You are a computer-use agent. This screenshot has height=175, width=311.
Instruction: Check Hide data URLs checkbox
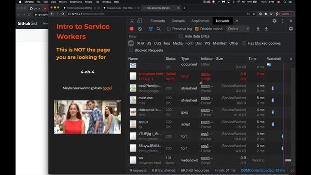point(181,36)
